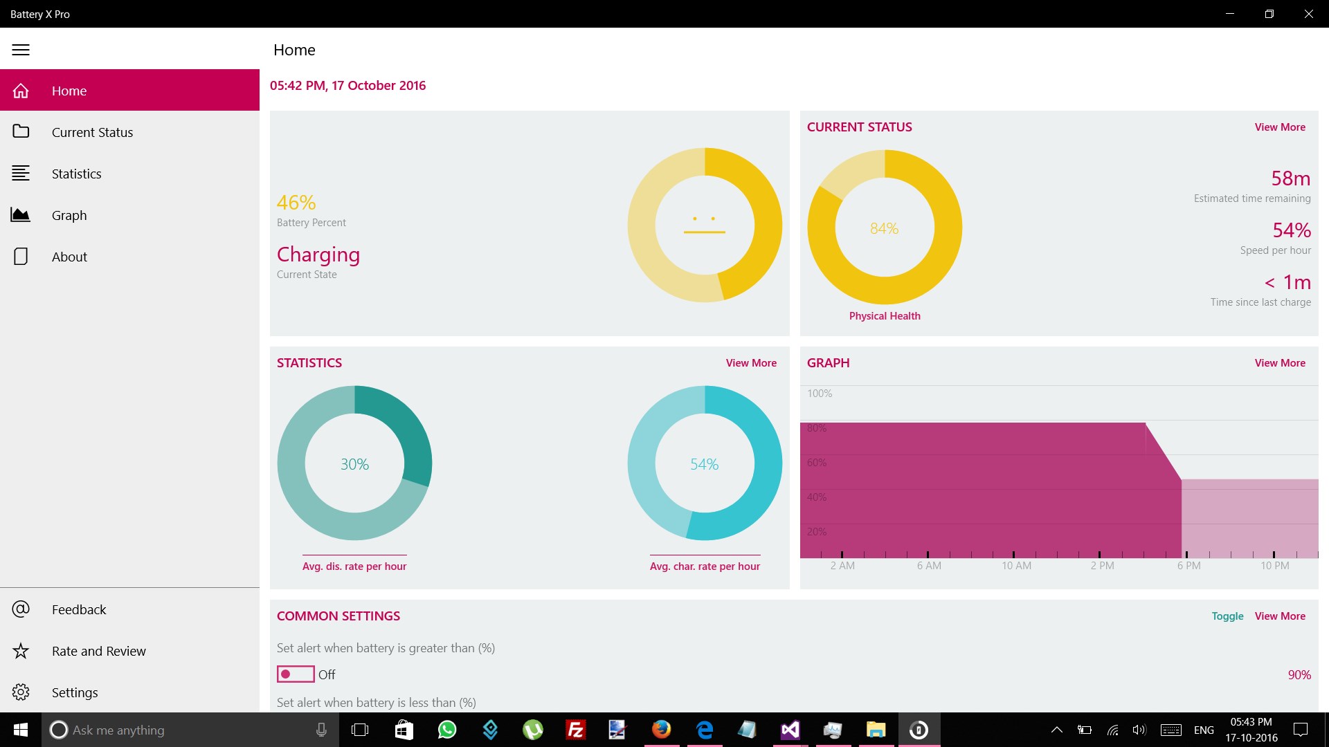View More in Current Status panel
The width and height of the screenshot is (1329, 747).
point(1280,127)
